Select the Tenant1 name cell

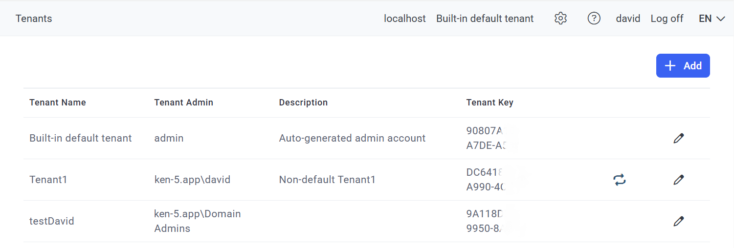[x=48, y=180]
